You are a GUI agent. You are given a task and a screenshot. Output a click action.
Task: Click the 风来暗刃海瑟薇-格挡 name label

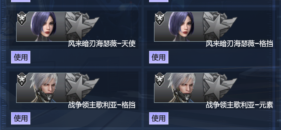pyautogui.click(x=239, y=44)
